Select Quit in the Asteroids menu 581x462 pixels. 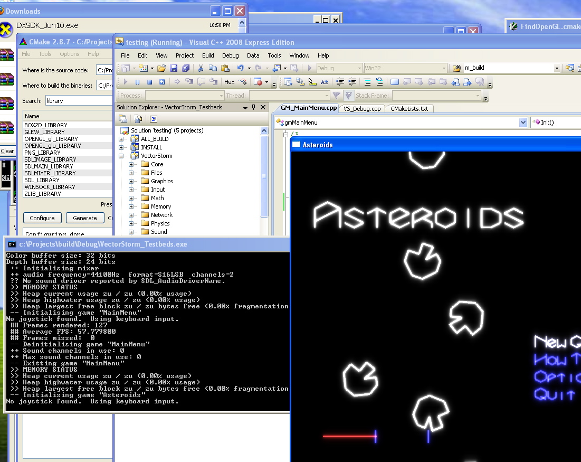[x=554, y=394]
